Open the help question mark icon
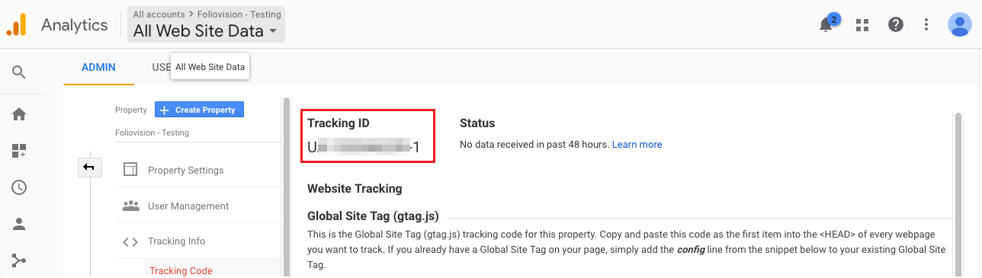The height and width of the screenshot is (278, 982). [896, 24]
